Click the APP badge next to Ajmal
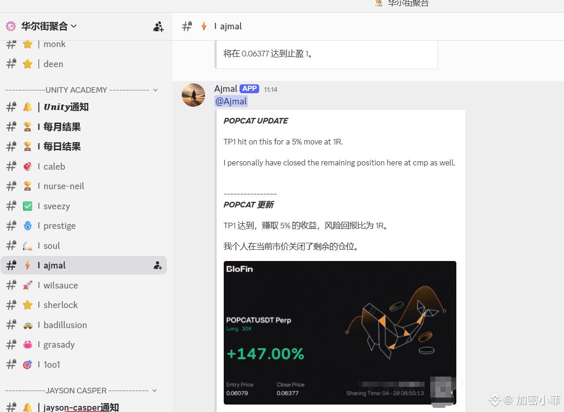This screenshot has width=564, height=412. tap(249, 89)
